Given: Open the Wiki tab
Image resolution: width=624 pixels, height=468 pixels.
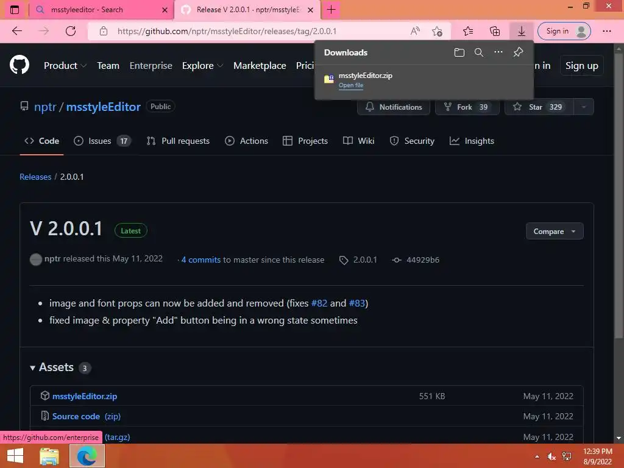Looking at the screenshot, I should [358, 141].
